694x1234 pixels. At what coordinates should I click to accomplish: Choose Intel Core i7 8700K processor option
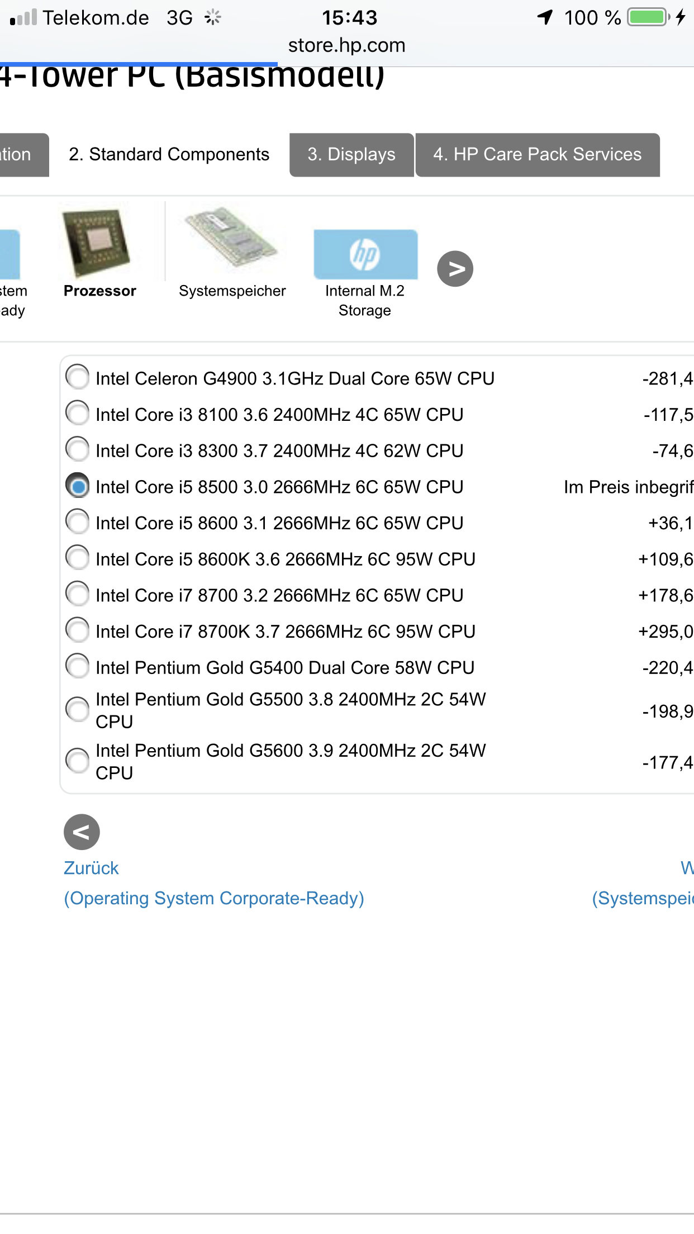click(78, 630)
